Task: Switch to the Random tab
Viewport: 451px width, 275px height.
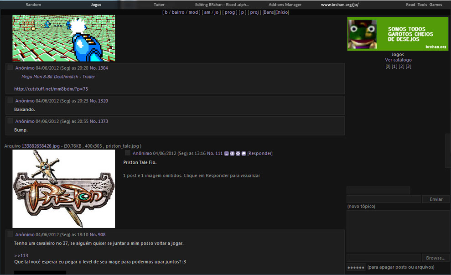Action: point(33,5)
